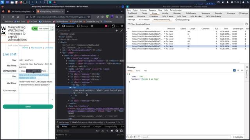The width and height of the screenshot is (250, 140).
Task: Open the Home link
Action: (25, 47)
